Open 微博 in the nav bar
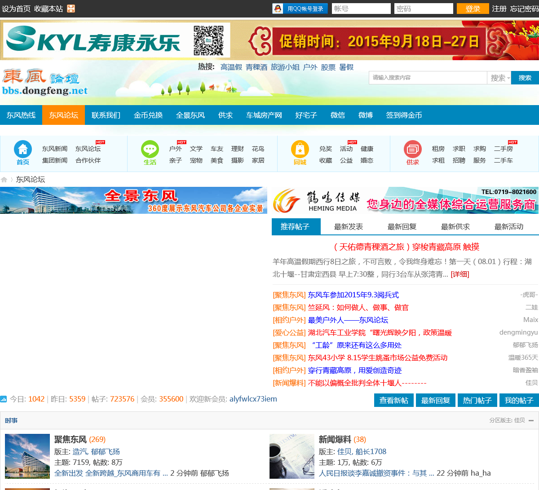This screenshot has height=490, width=539. [x=366, y=115]
